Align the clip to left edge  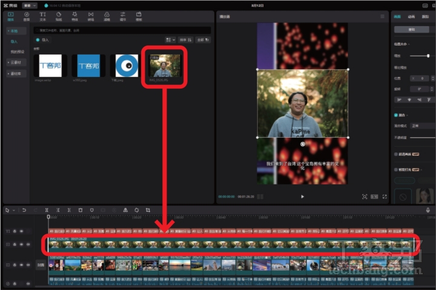(x=399, y=99)
